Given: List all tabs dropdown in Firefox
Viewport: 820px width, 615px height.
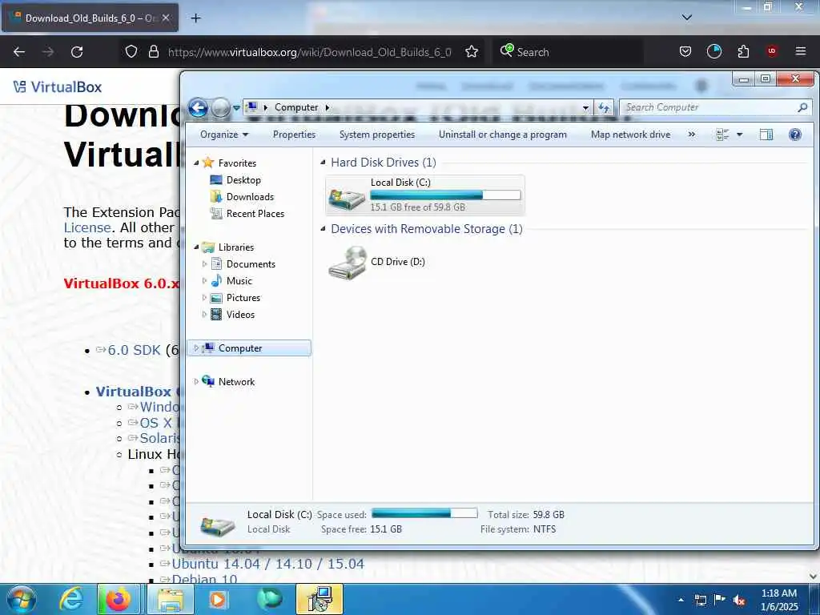Looking at the screenshot, I should tap(686, 18).
